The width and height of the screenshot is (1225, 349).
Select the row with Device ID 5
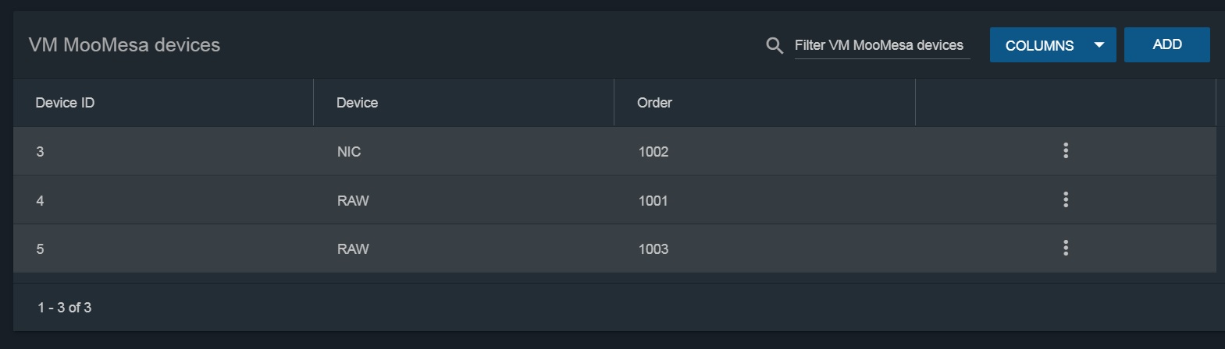tap(614, 249)
